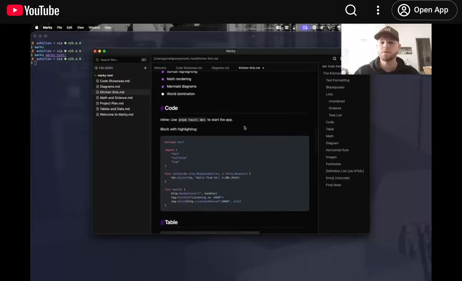
Task: Jump to Code in the outline
Action: [x=330, y=122]
